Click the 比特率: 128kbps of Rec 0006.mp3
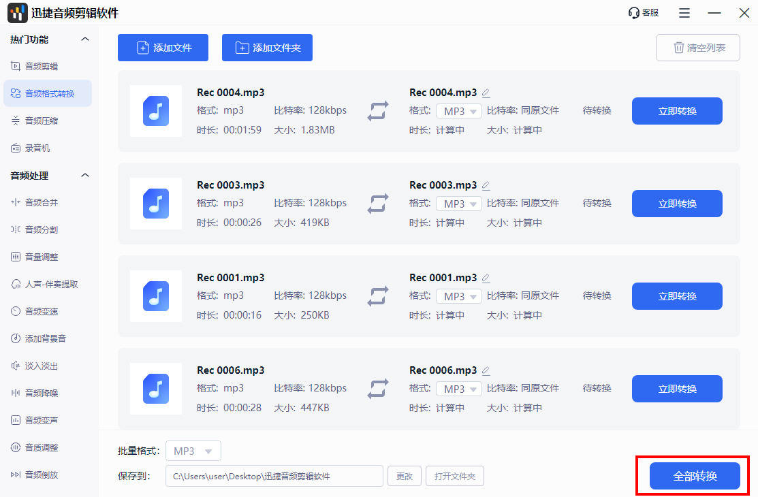This screenshot has width=758, height=497. click(311, 388)
